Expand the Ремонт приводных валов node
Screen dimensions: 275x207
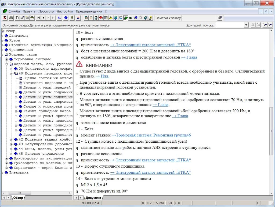tap(16, 111)
